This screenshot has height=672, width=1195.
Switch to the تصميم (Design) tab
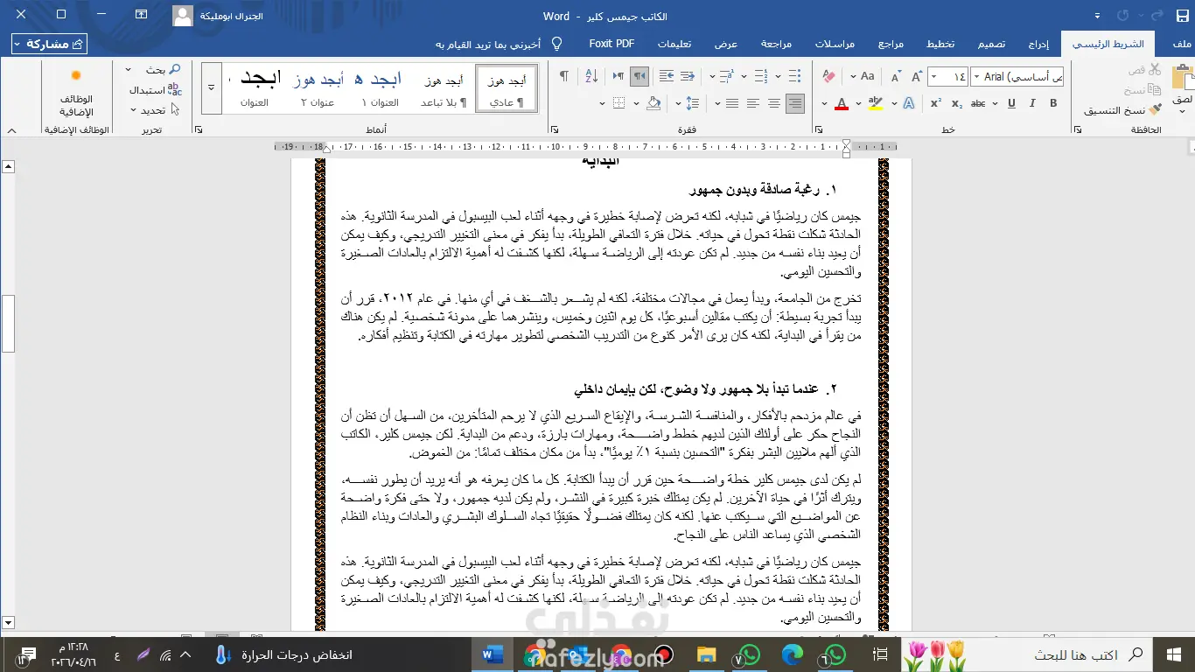(x=991, y=44)
